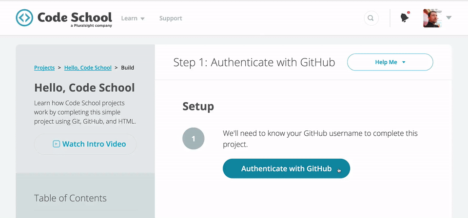The width and height of the screenshot is (468, 218).
Task: Click Watch Intro Video button
Action: 85,144
